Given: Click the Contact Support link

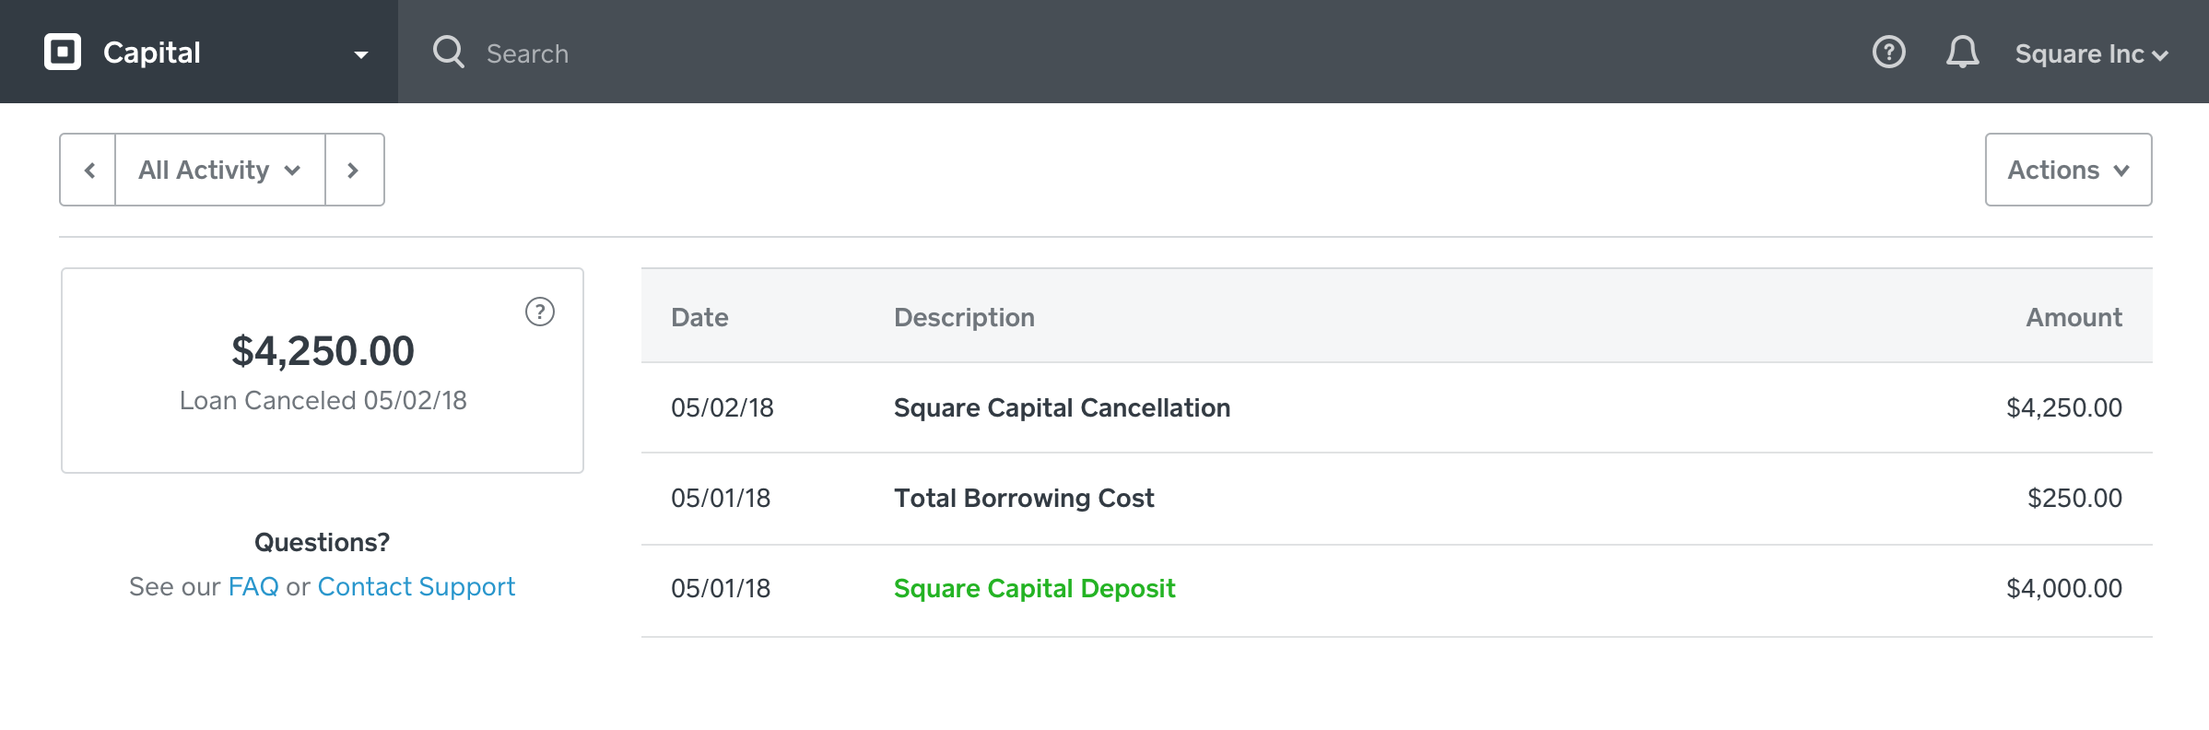Looking at the screenshot, I should pos(416,587).
